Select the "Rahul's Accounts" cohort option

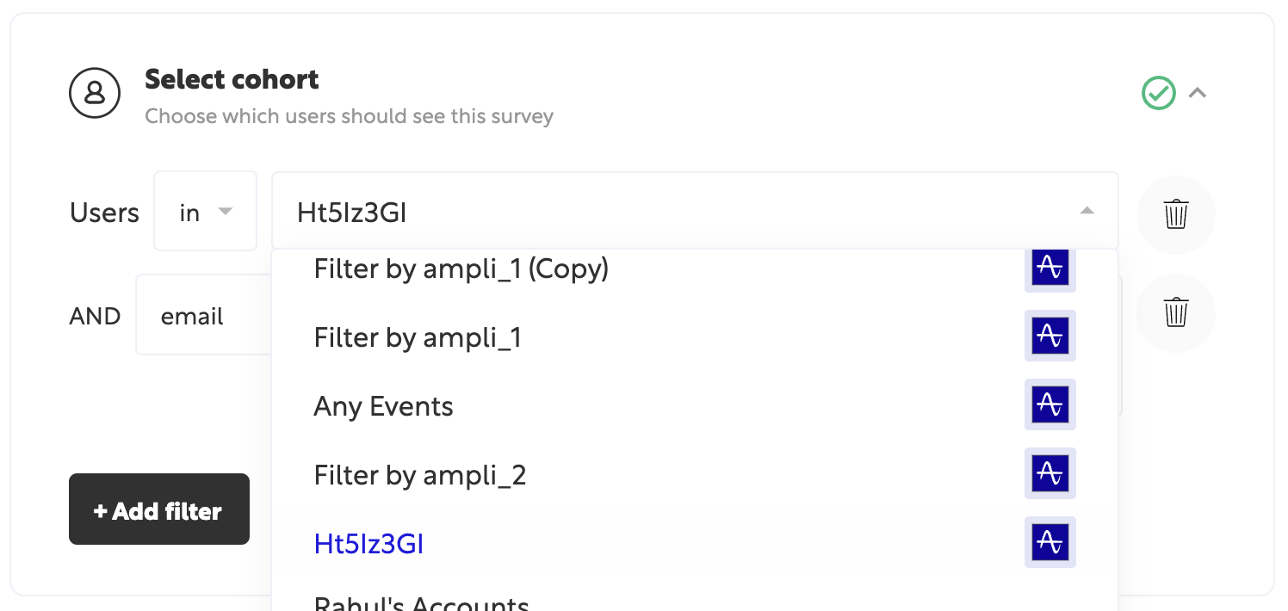(421, 602)
